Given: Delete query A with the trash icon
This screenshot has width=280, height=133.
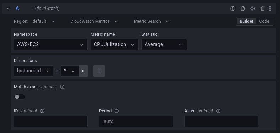Looking at the screenshot, I should pyautogui.click(x=262, y=9).
